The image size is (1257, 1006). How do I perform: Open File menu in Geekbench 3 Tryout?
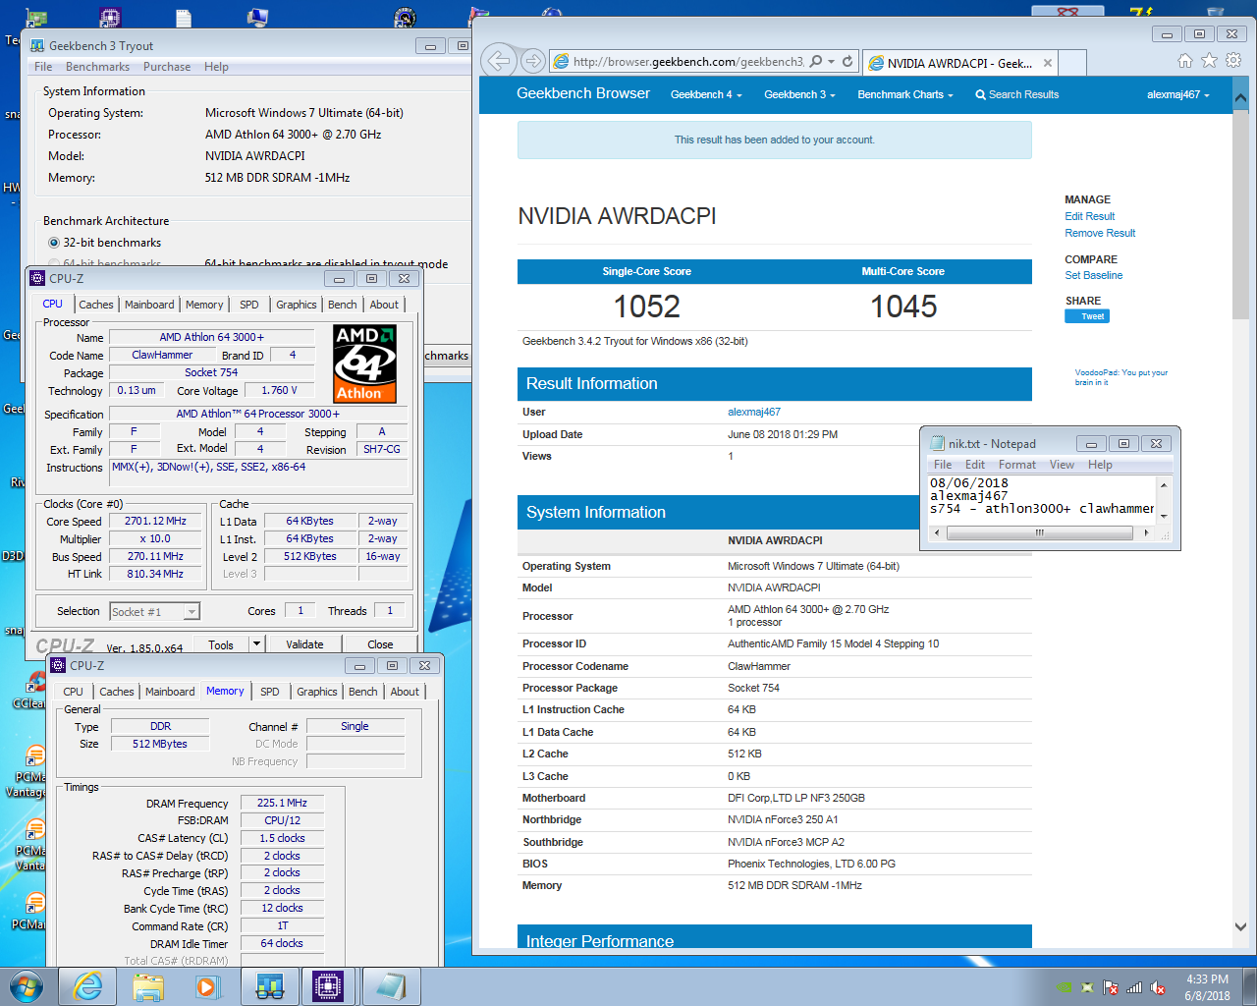click(x=43, y=67)
